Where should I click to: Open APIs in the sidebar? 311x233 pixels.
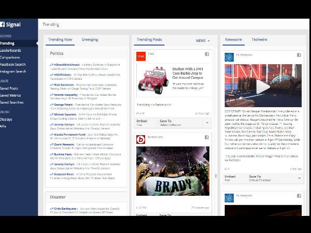tap(3, 126)
